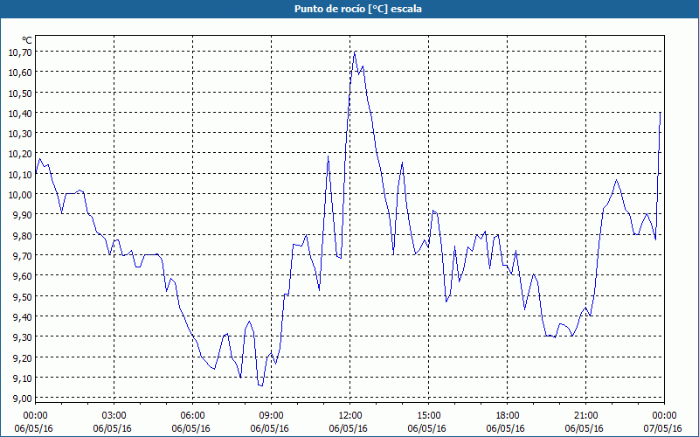The image size is (699, 437).
Task: Click the 21:00 time label on x-axis
Action: coord(585,416)
